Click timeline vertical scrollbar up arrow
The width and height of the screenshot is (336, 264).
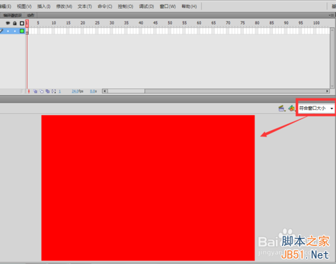[332, 29]
